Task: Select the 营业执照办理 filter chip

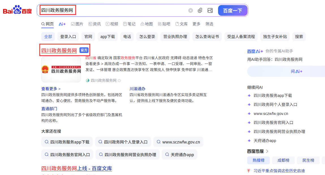Action: pos(175,37)
